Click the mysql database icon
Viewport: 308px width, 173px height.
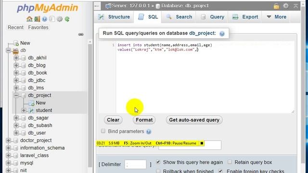[16, 163]
